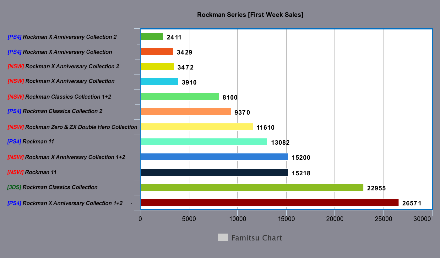Click the data value 9370
Viewport: 440px width, 258px height.
(x=242, y=113)
